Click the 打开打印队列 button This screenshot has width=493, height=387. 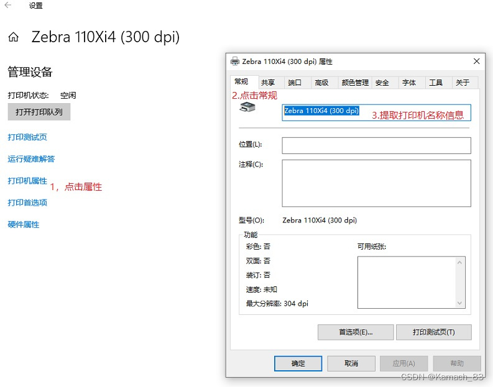click(39, 112)
